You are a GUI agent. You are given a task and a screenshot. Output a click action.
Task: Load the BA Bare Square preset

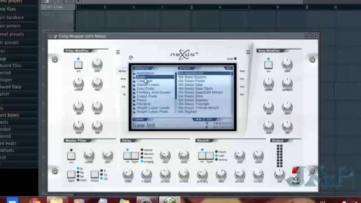(192, 77)
